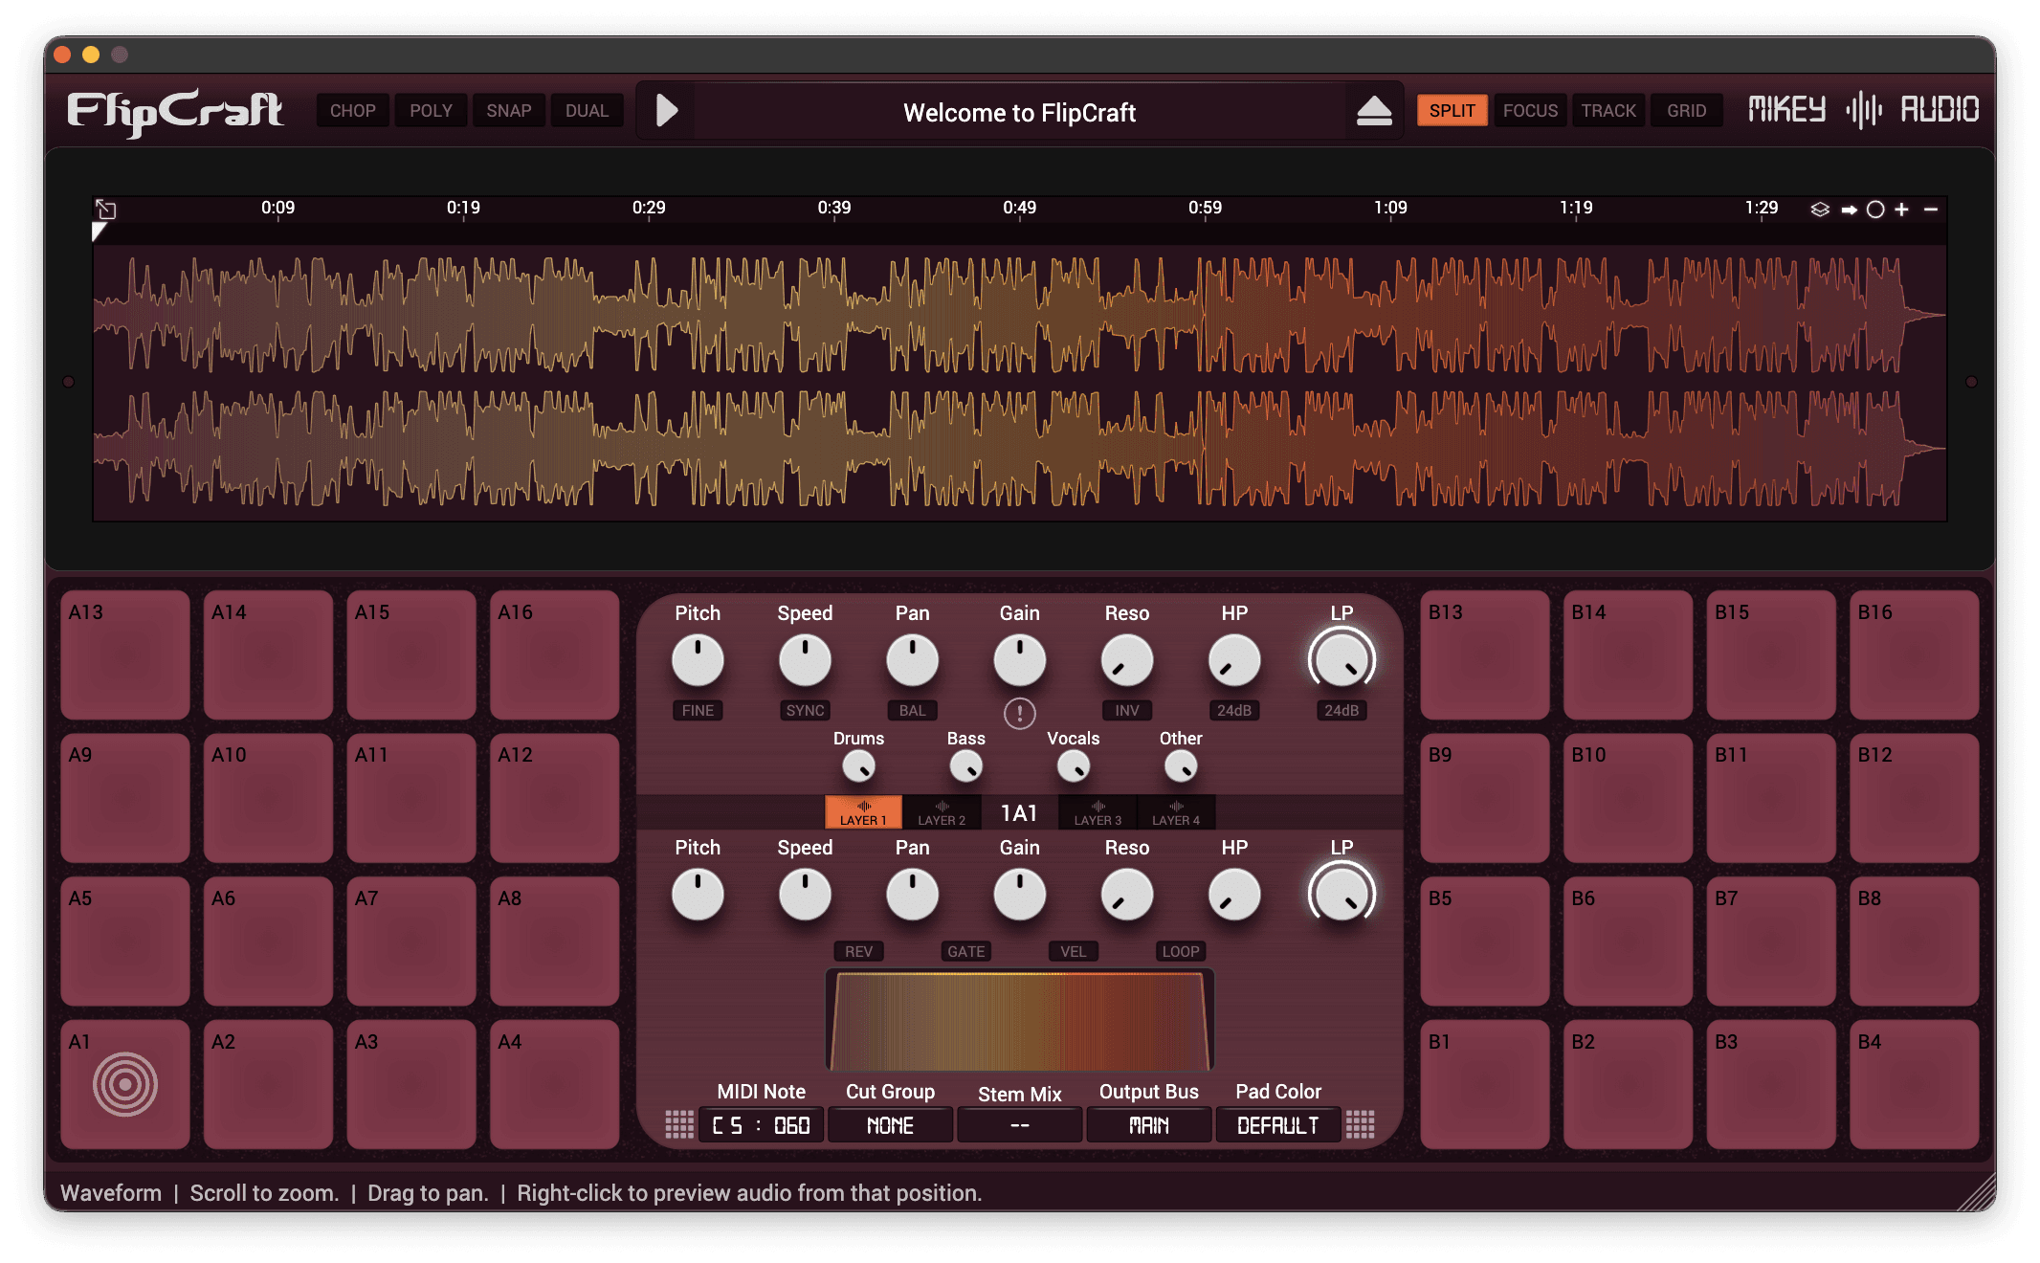Open the Pad Color DEFAULT selector

coord(1277,1125)
